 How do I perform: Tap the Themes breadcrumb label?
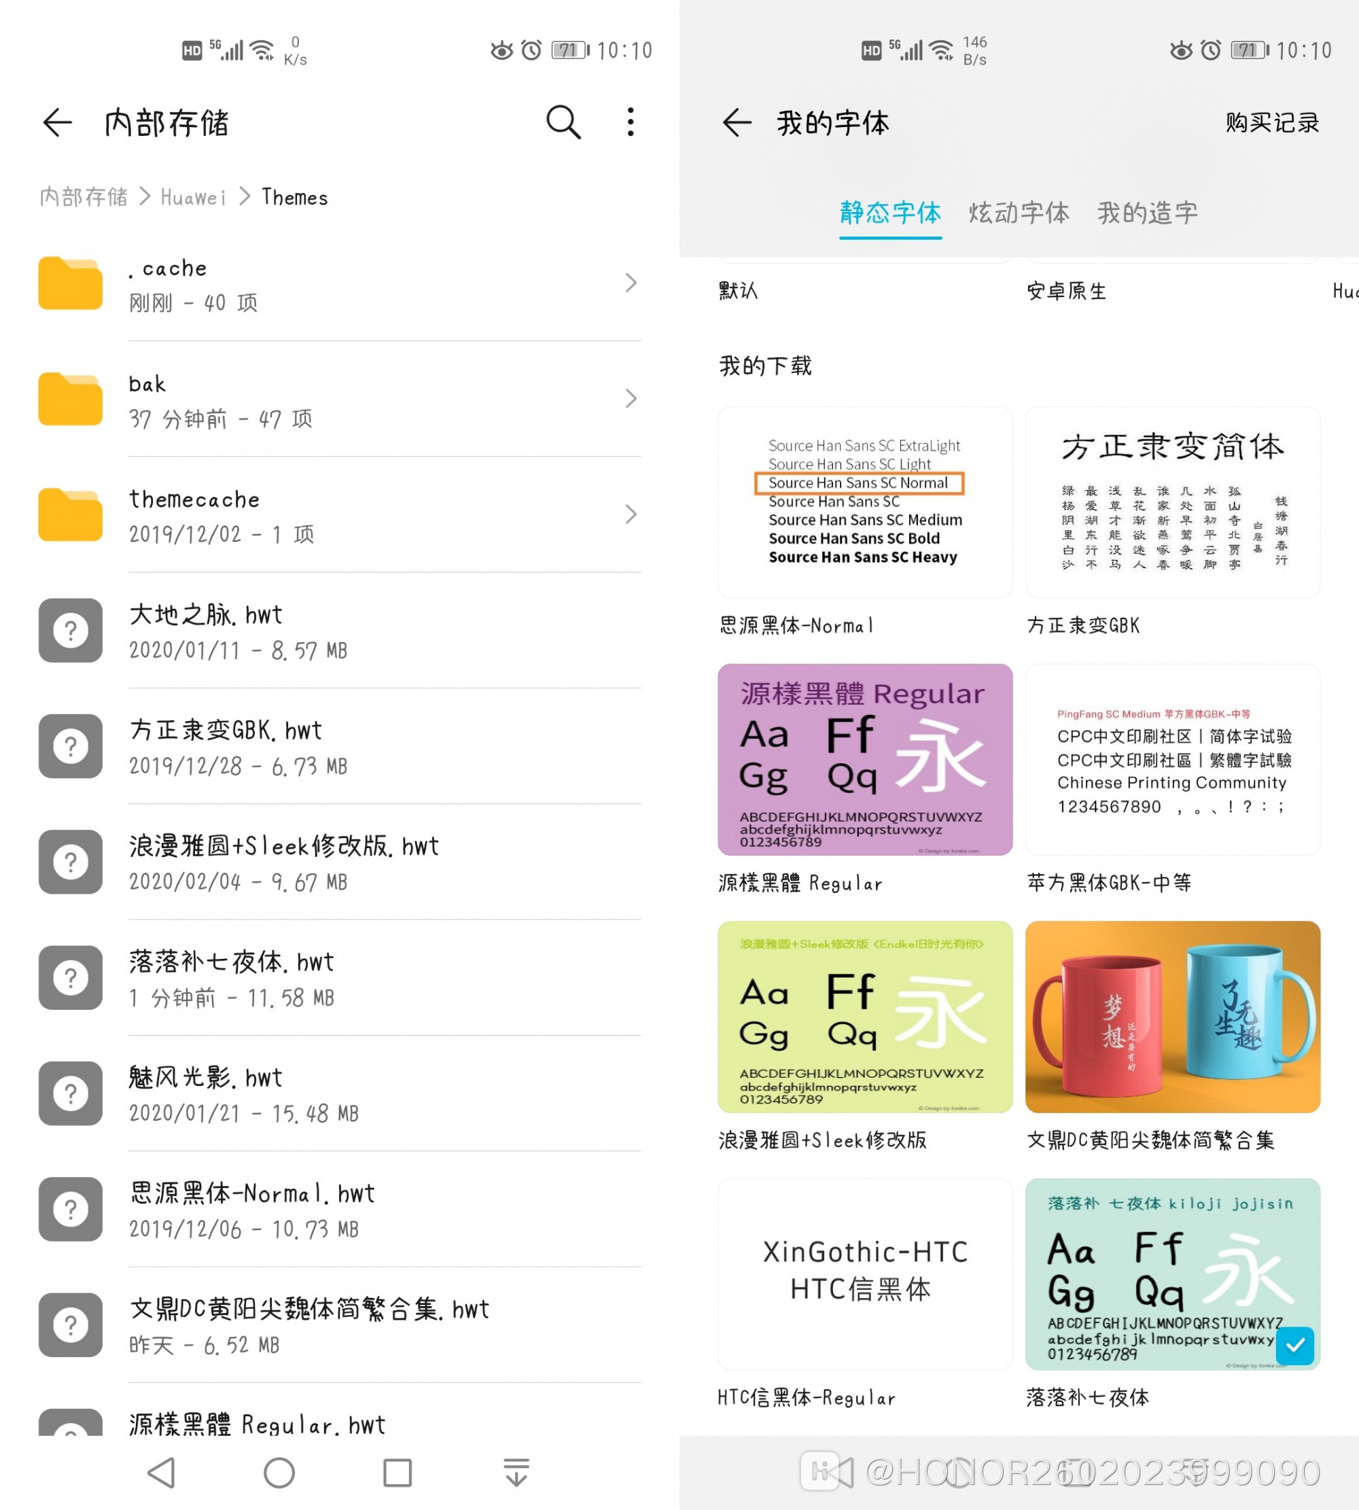[295, 197]
